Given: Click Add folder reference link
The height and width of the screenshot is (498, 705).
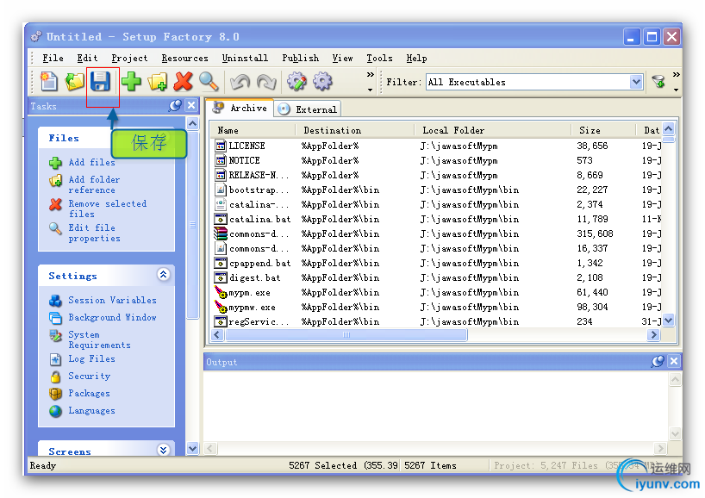Looking at the screenshot, I should (94, 184).
